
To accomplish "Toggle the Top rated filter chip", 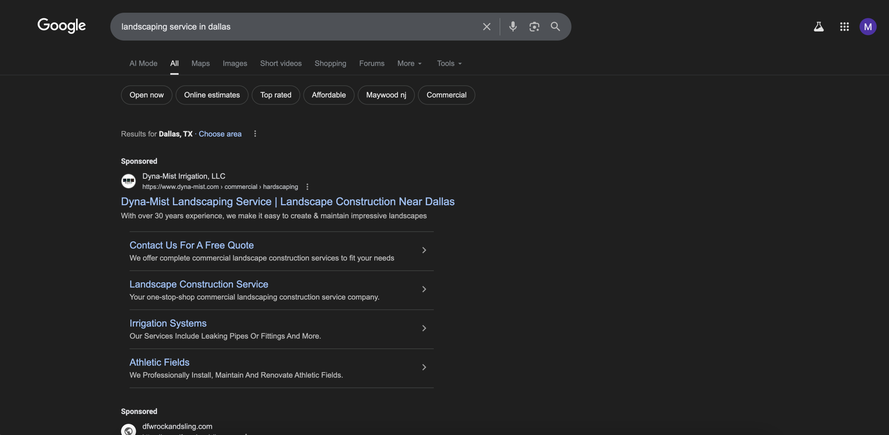I will 276,95.
